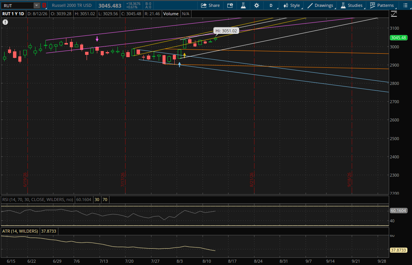This screenshot has height=265, width=412.
Task: Click the red symbol-link icon next to RUT
Action: coord(44,5)
